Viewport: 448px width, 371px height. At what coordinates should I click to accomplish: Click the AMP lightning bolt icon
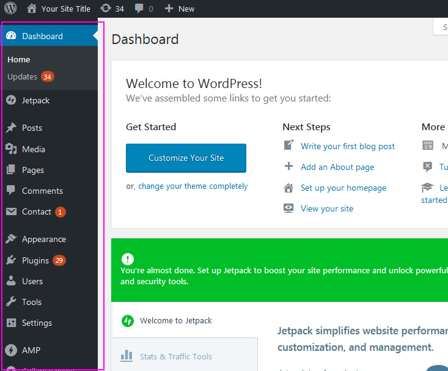point(11,350)
